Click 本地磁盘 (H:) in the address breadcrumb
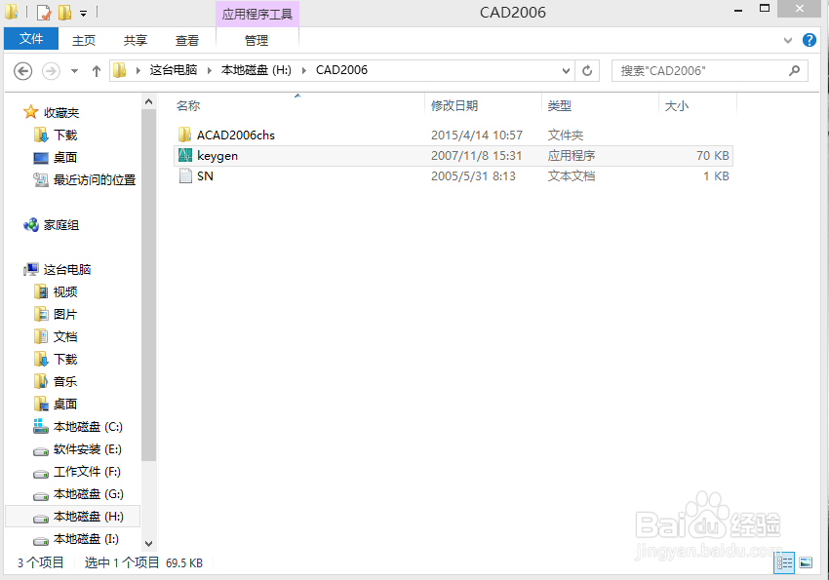The width and height of the screenshot is (829, 580). pos(257,70)
